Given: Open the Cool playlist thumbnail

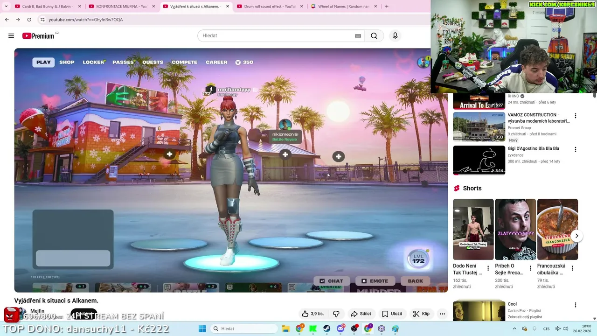Looking at the screenshot, I should click(479, 311).
